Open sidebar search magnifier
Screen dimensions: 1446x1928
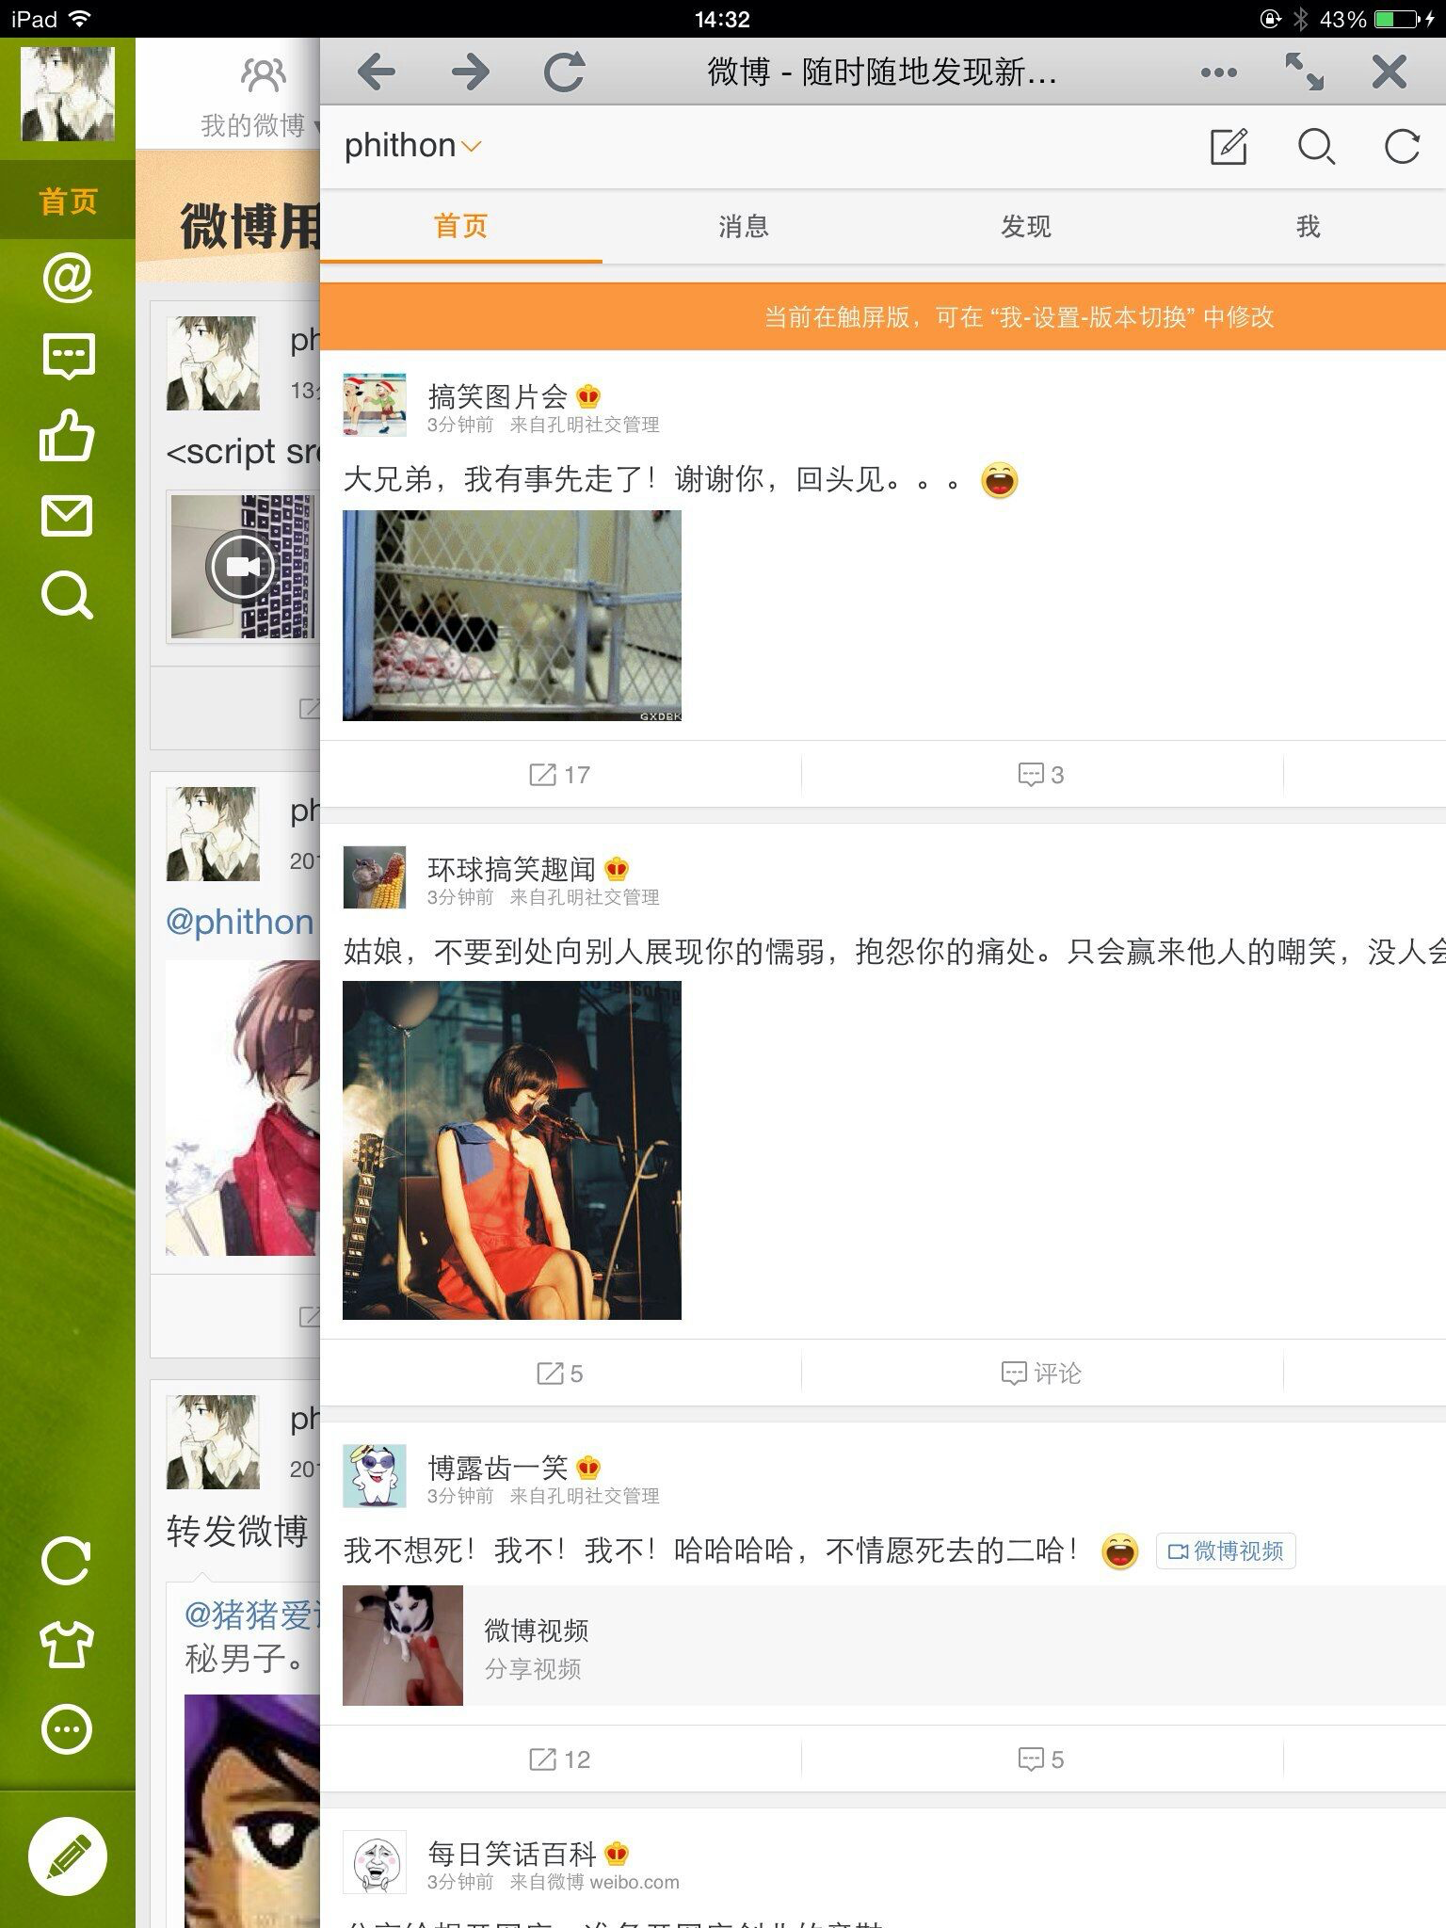coord(68,596)
